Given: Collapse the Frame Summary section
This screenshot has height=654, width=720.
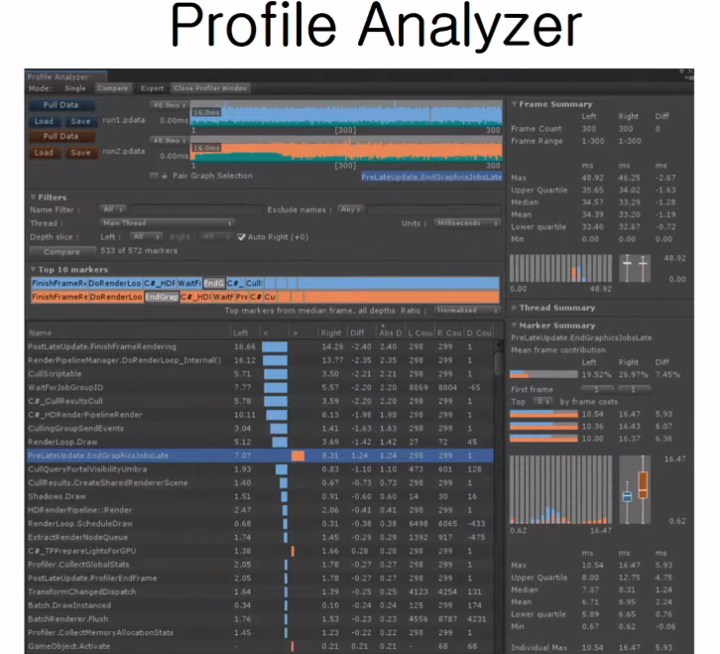Looking at the screenshot, I should coord(515,104).
